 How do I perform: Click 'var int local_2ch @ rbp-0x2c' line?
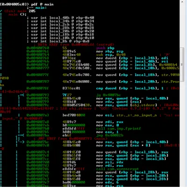click(x=60, y=25)
